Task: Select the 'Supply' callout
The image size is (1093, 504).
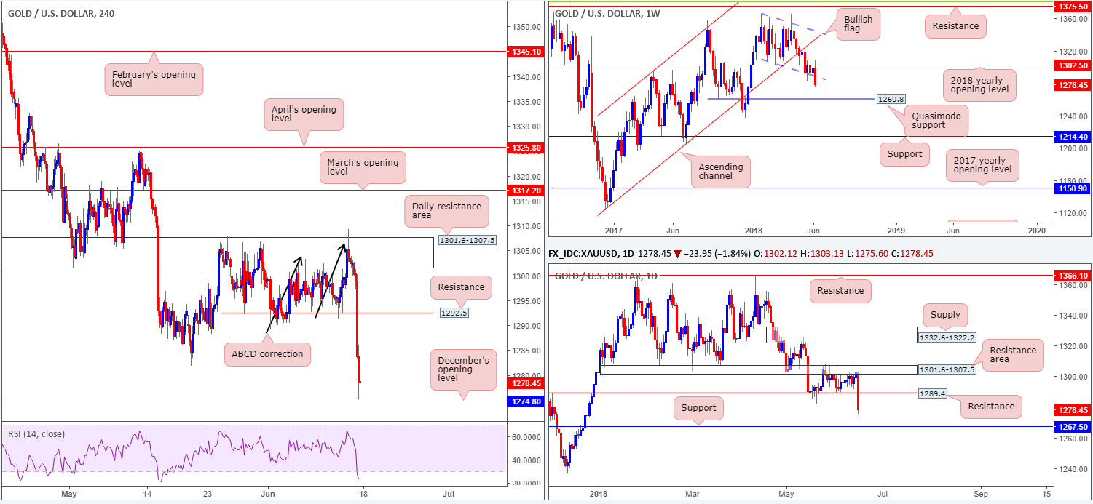Action: [946, 316]
